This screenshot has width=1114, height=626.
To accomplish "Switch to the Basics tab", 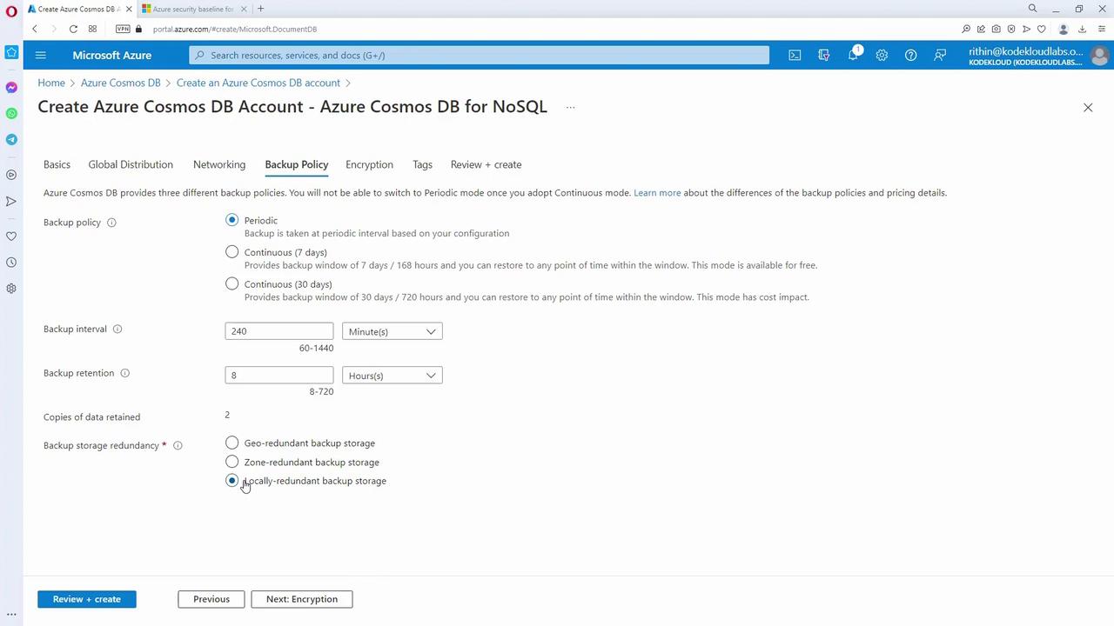I will tap(57, 164).
